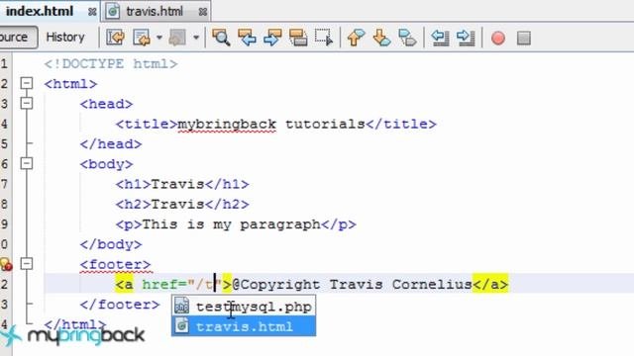Viewport: 634px width, 356px height.
Task: Click the travis.html file icon in the autocomplete list
Action: [182, 325]
